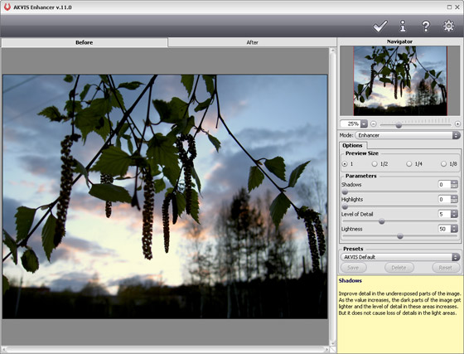Click the Highlights value stepper arrows
This screenshot has height=354, width=464.
click(454, 199)
